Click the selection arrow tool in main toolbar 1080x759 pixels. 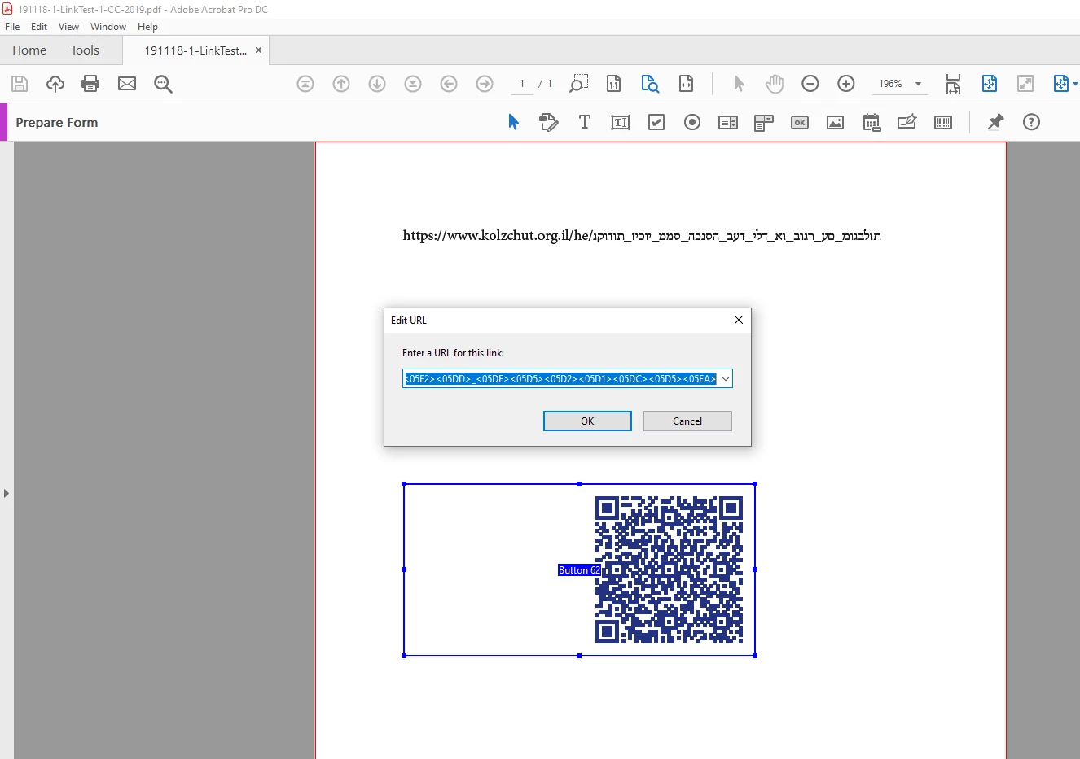pos(739,84)
